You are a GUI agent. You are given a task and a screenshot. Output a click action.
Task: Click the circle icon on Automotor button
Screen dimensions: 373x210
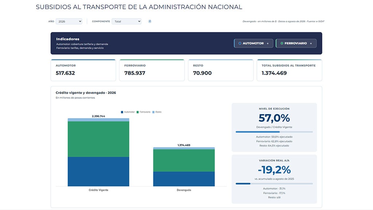[x=240, y=43]
